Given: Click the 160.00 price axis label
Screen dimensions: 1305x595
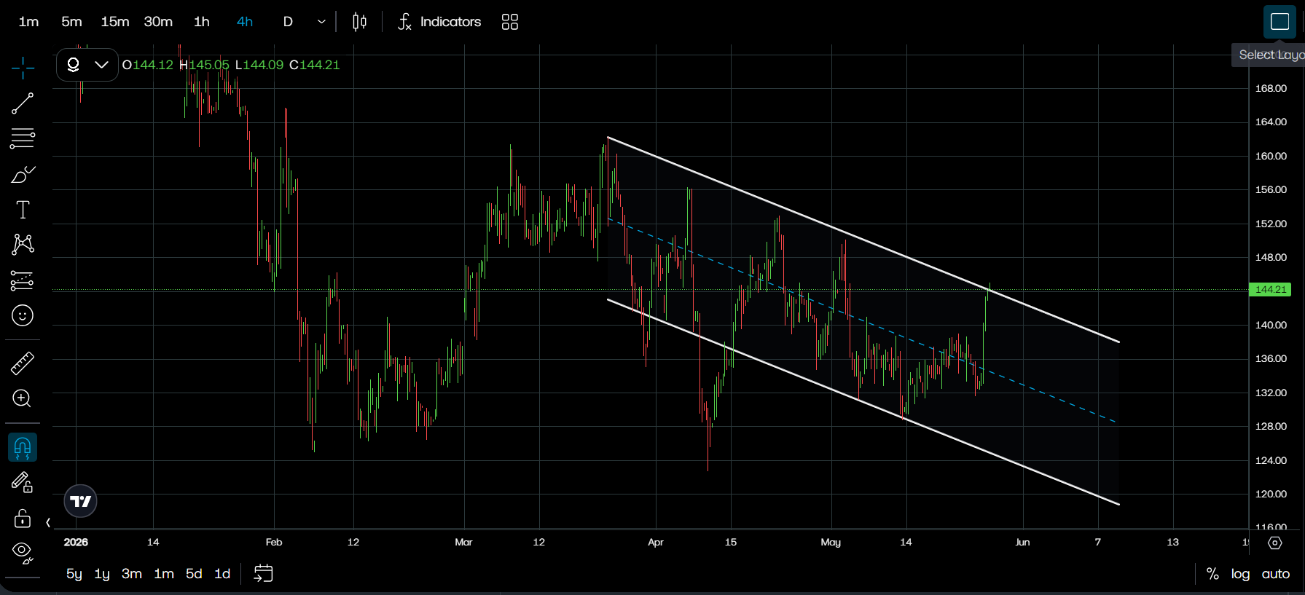Looking at the screenshot, I should coord(1271,156).
